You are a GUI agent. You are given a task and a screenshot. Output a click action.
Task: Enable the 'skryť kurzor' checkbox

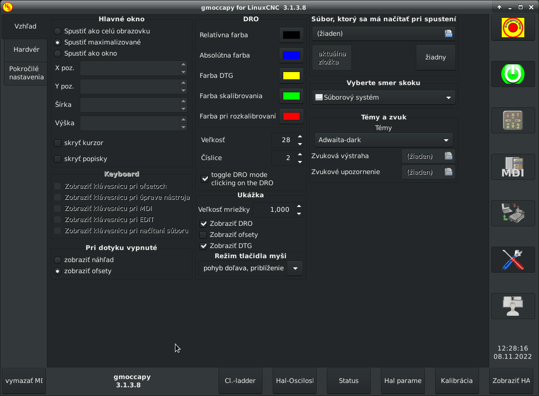point(58,143)
